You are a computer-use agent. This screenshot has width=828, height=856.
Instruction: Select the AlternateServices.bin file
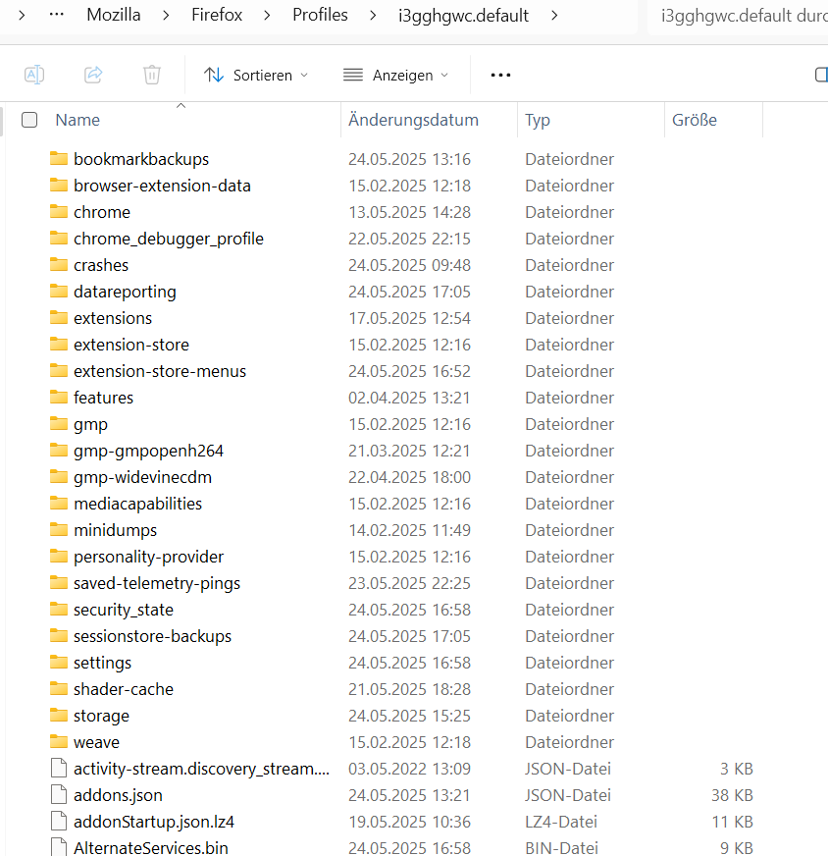[150, 848]
